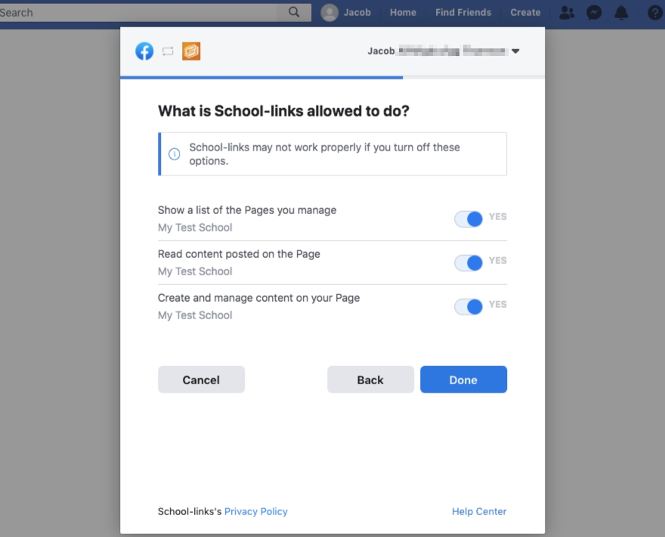The height and width of the screenshot is (537, 665).
Task: Open Create in the navbar
Action: point(525,12)
